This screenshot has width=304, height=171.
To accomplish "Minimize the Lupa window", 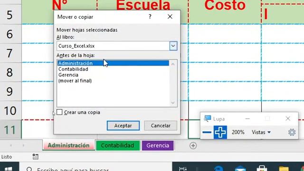I will 247,119.
